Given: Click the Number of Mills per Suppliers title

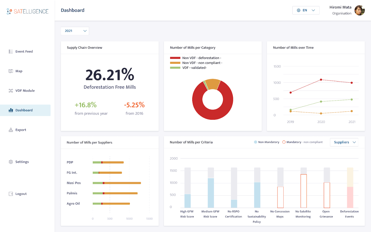Looking at the screenshot, I should click(90, 142).
